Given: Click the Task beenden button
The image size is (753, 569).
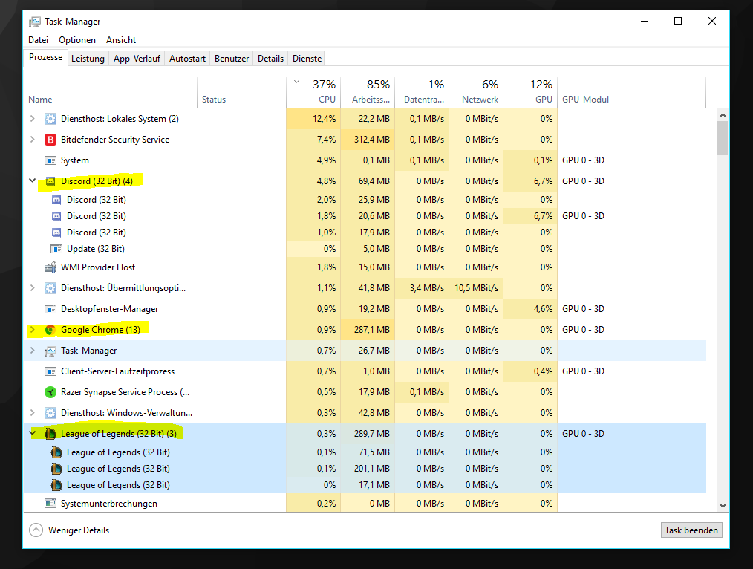Looking at the screenshot, I should [x=691, y=530].
